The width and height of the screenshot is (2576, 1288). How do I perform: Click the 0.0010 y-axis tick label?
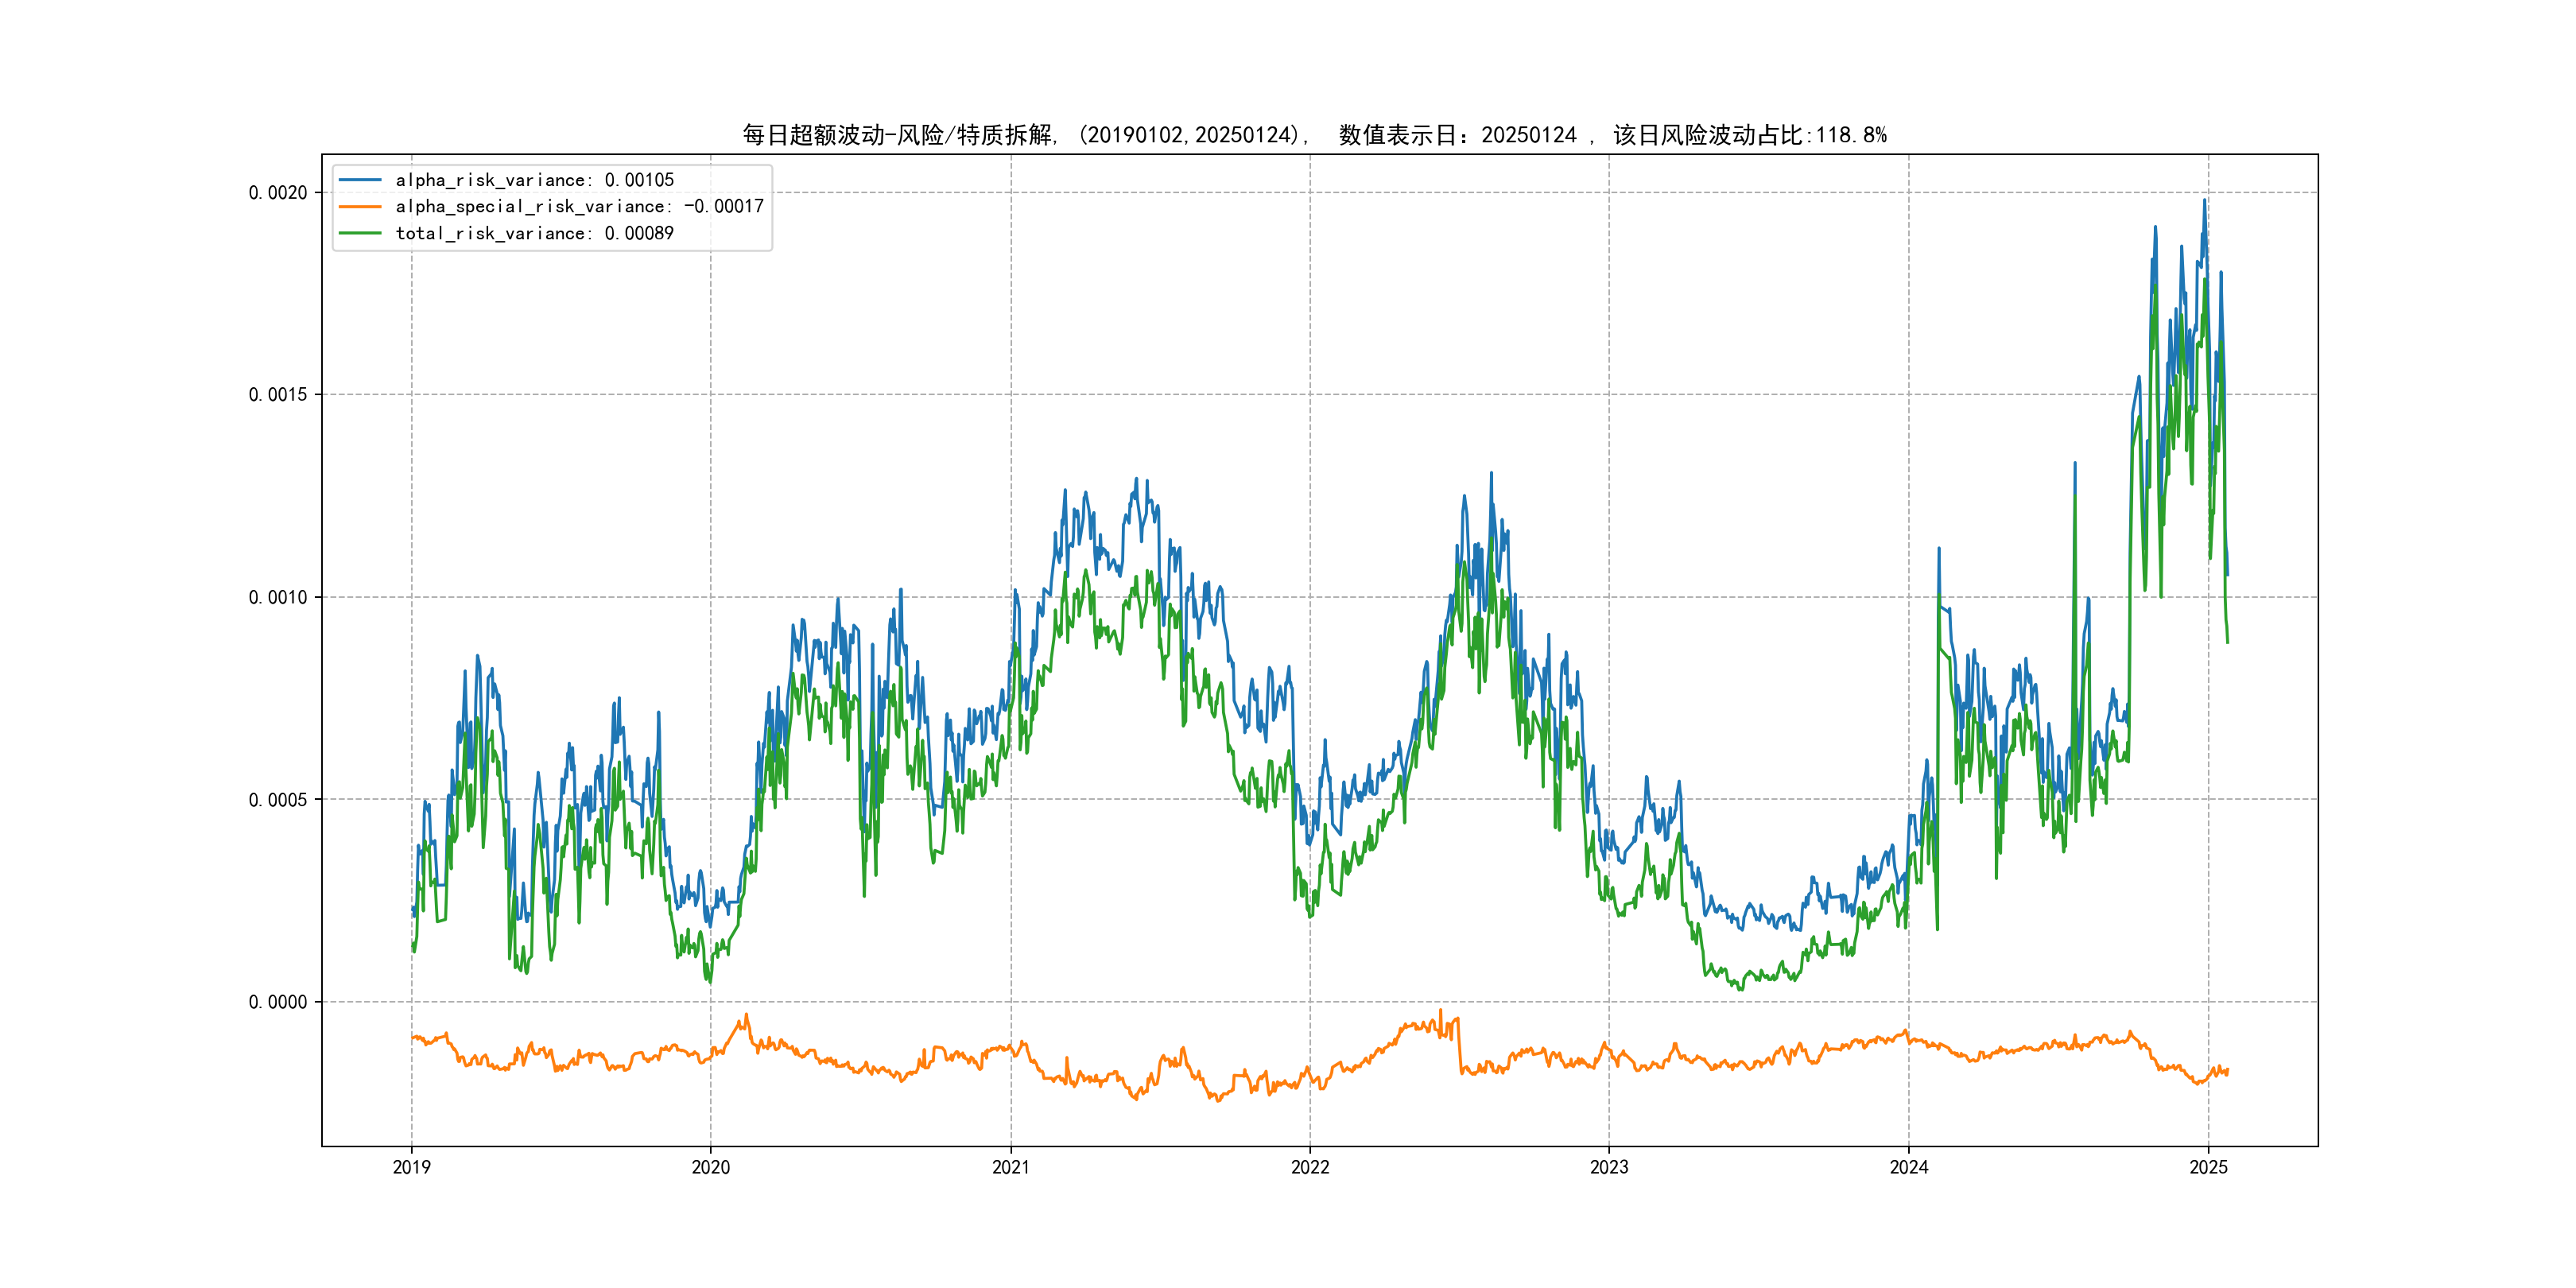pos(278,598)
